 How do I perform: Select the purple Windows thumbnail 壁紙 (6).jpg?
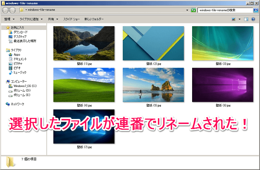pos(222,85)
